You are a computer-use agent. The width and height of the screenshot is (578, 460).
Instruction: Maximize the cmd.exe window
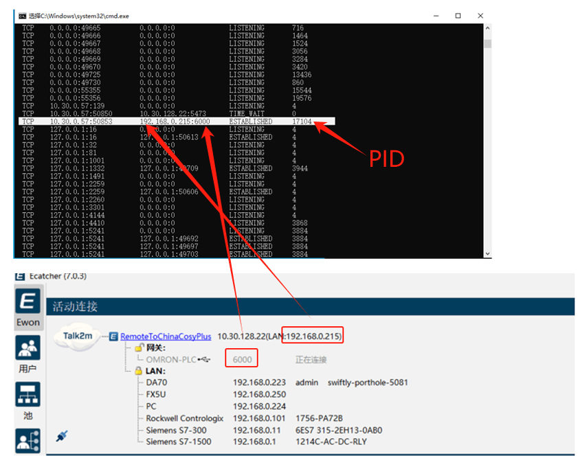tap(458, 16)
